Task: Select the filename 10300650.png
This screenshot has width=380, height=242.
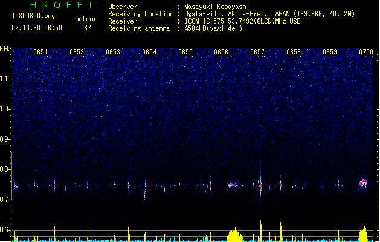Action: click(x=33, y=16)
